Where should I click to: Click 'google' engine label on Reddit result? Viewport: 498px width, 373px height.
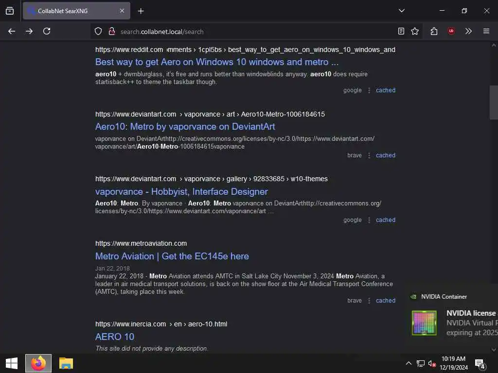[352, 90]
